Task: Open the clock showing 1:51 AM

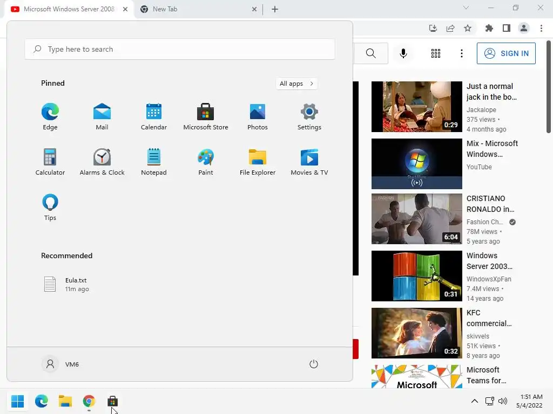Action: (x=529, y=401)
